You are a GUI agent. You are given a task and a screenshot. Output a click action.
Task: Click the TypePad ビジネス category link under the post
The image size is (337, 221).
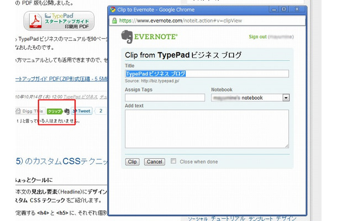(x=81, y=97)
